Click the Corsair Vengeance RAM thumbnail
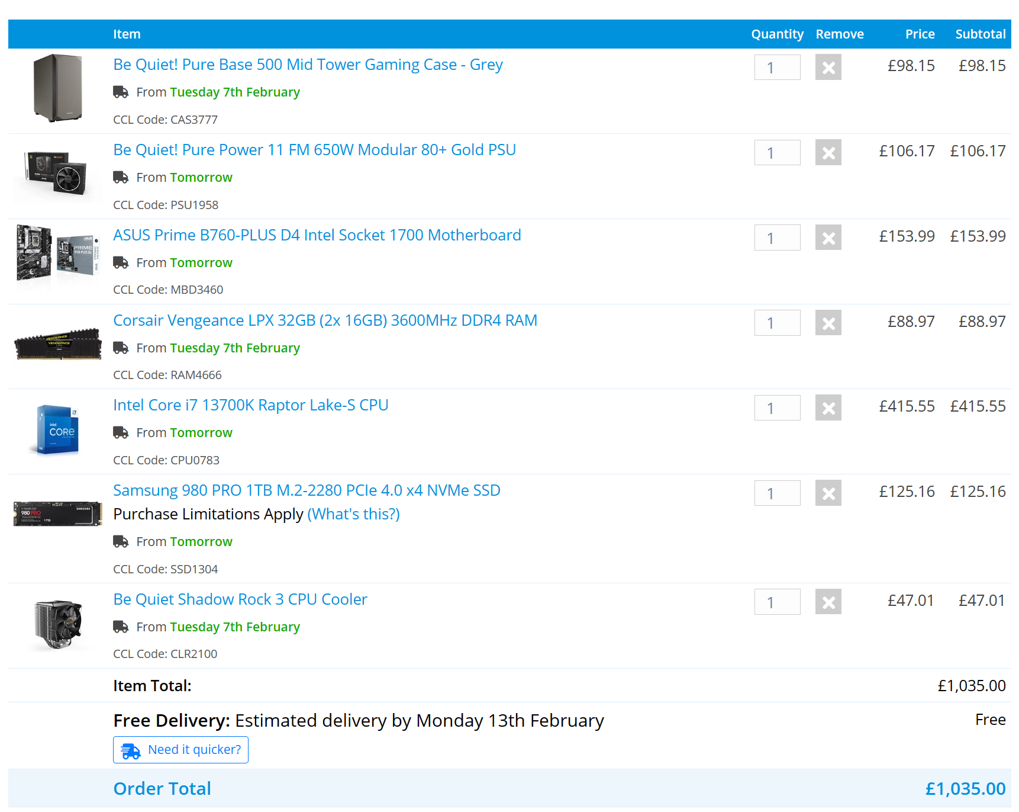 (57, 344)
